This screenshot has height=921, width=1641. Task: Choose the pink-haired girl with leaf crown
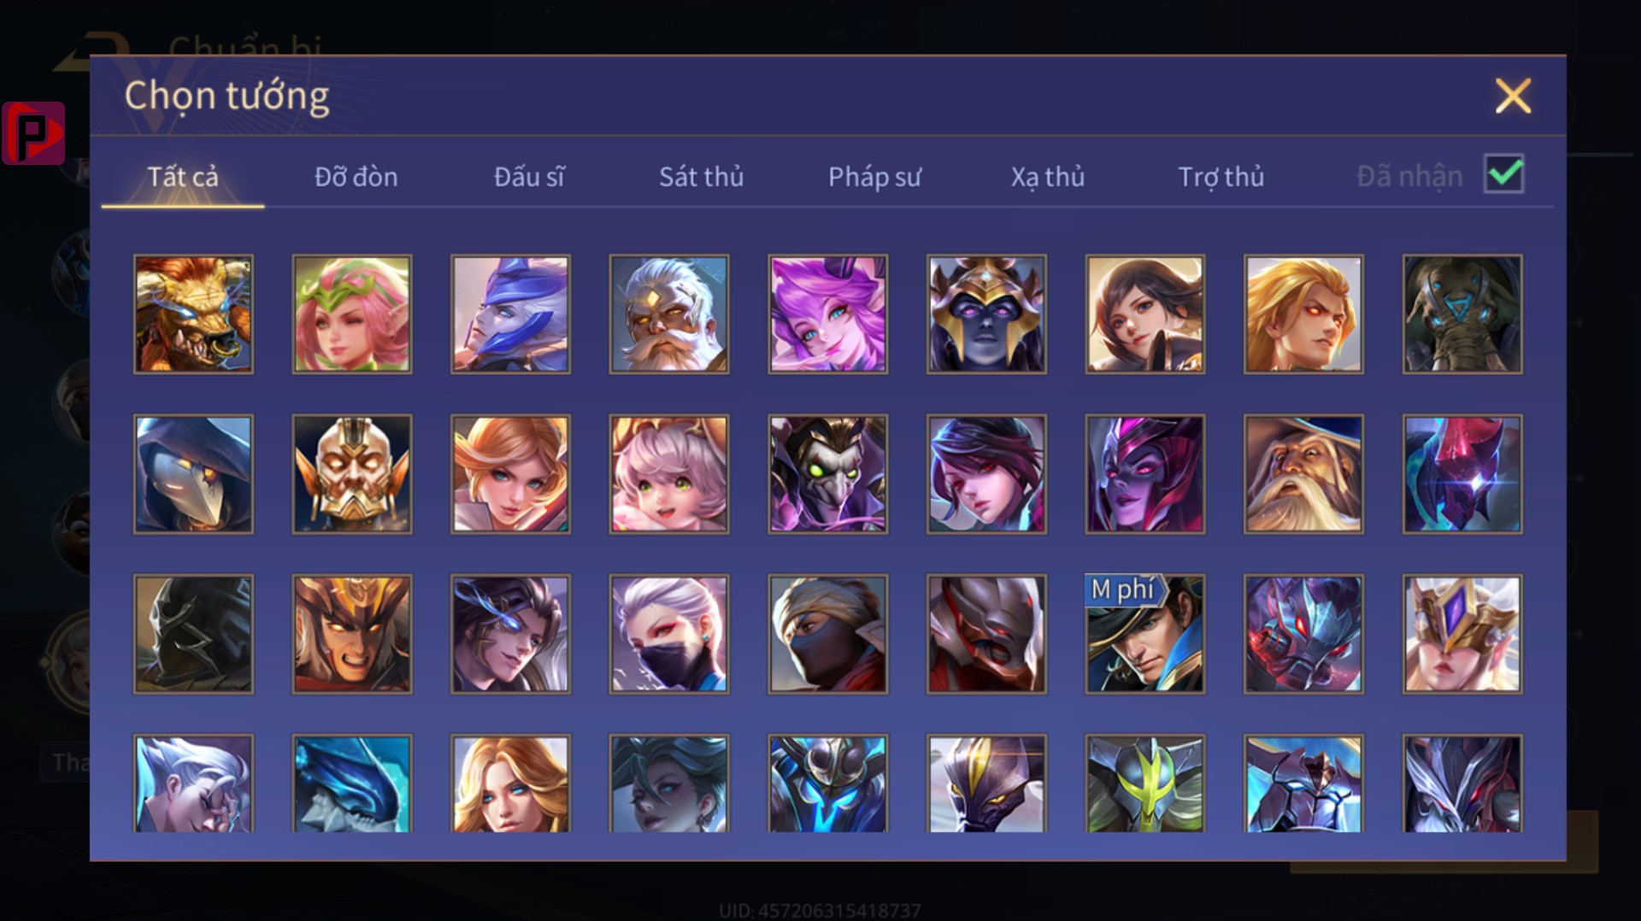click(x=352, y=314)
